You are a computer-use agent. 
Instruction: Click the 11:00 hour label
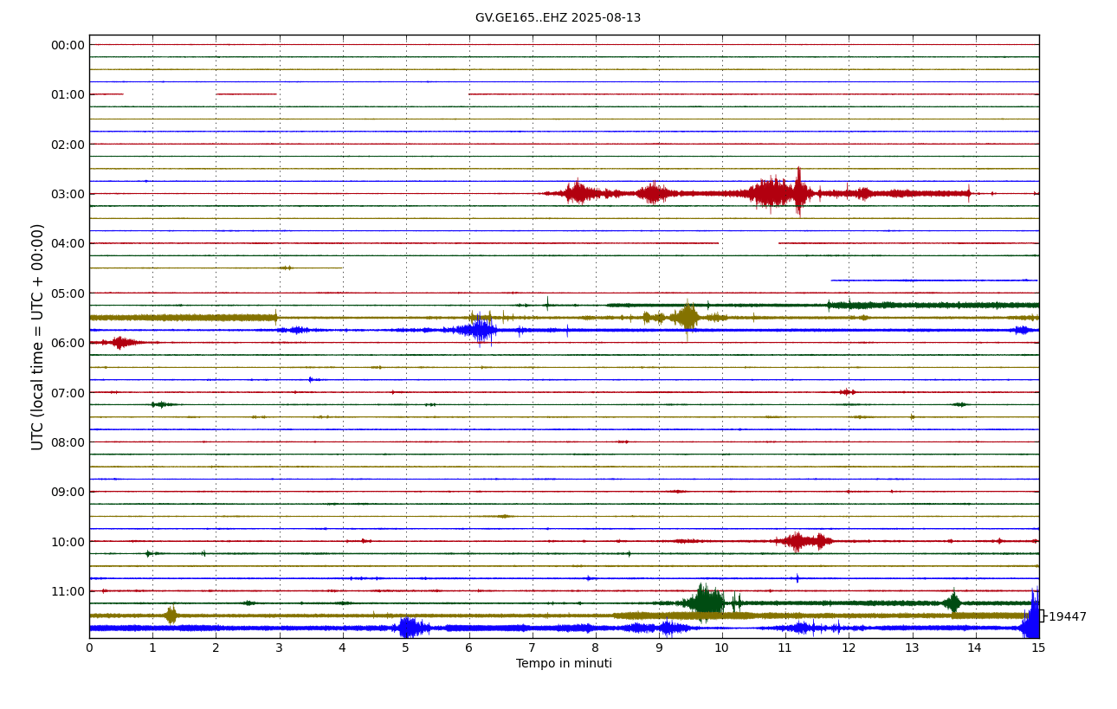click(x=68, y=591)
